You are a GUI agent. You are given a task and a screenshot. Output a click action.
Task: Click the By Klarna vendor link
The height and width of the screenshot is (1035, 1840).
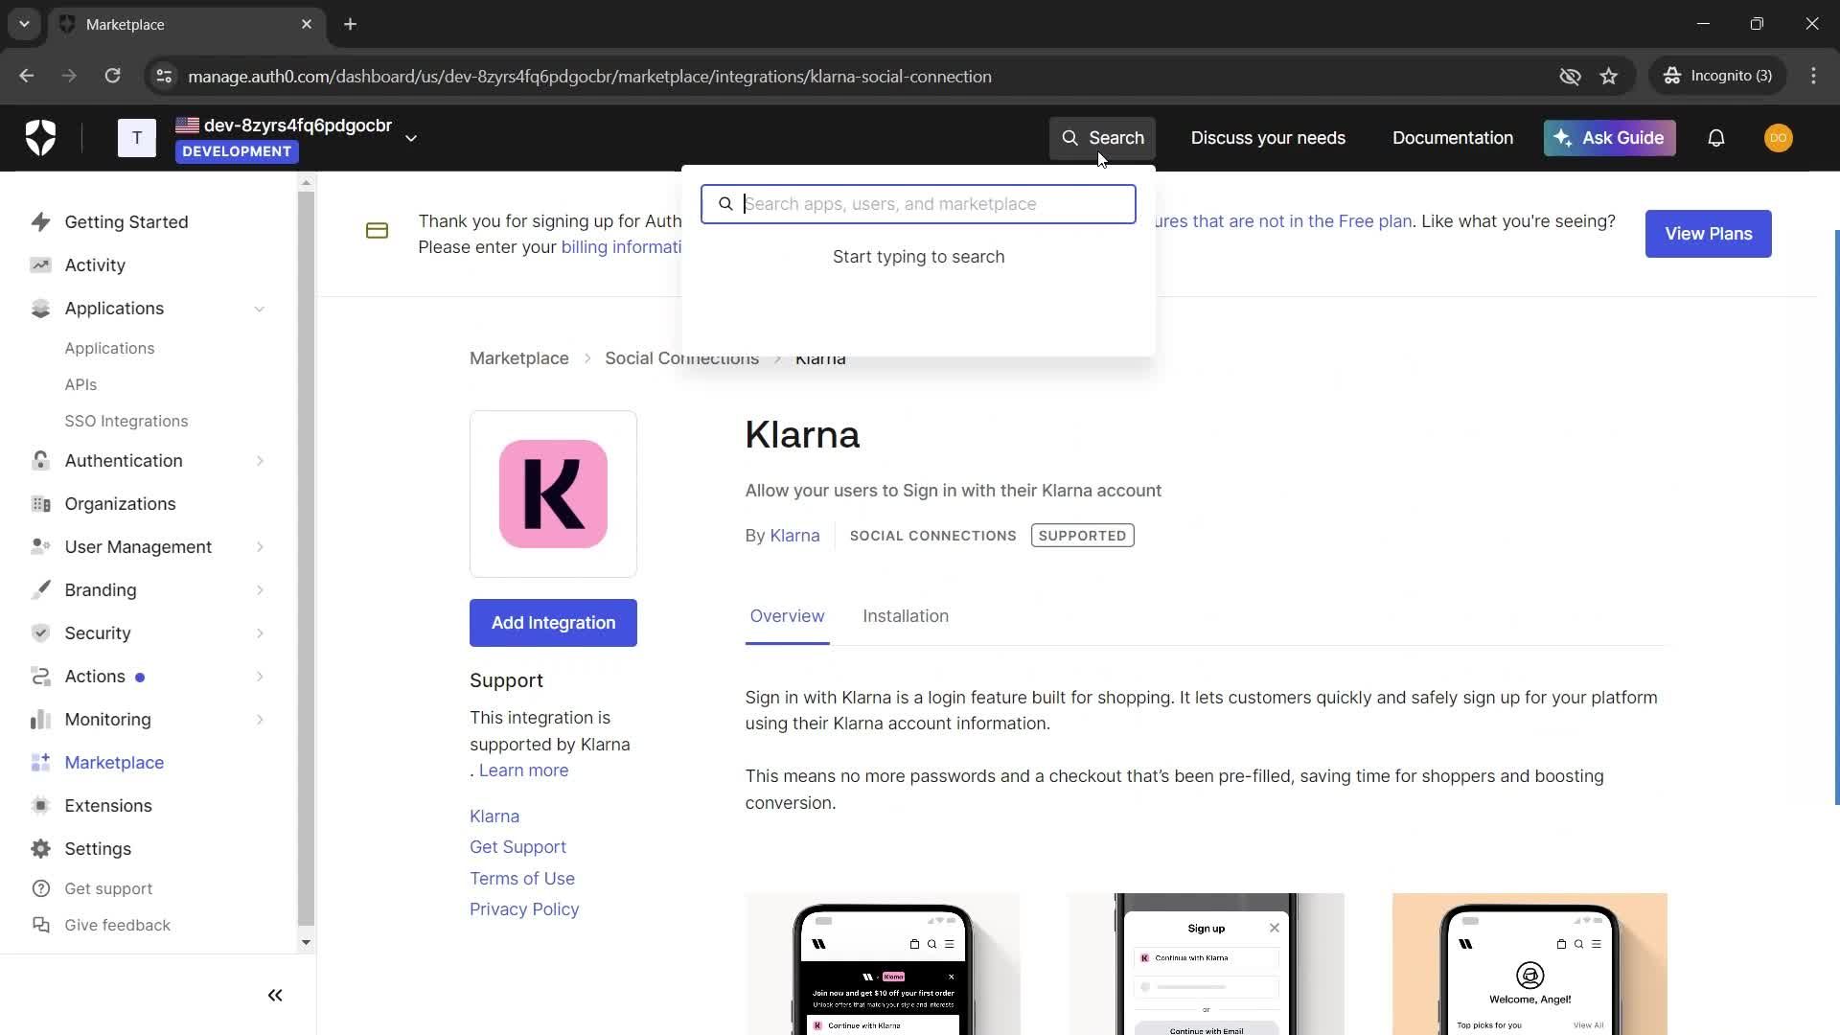click(794, 536)
